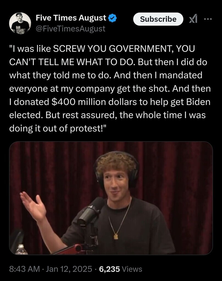The height and width of the screenshot is (281, 222).
Task: Click the Jan 12, 2025 date
Action: coord(69,269)
